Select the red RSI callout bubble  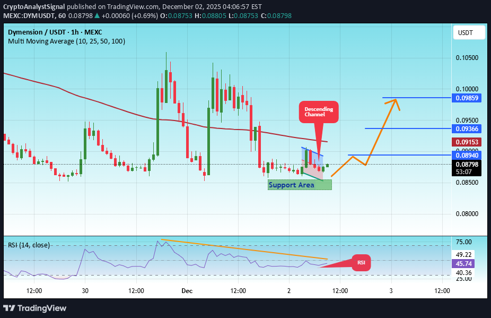[x=361, y=262]
